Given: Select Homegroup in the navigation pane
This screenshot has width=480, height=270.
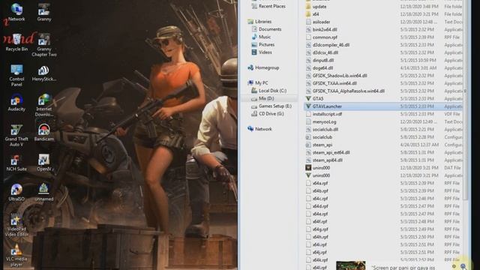Looking at the screenshot, I should click(263, 67).
